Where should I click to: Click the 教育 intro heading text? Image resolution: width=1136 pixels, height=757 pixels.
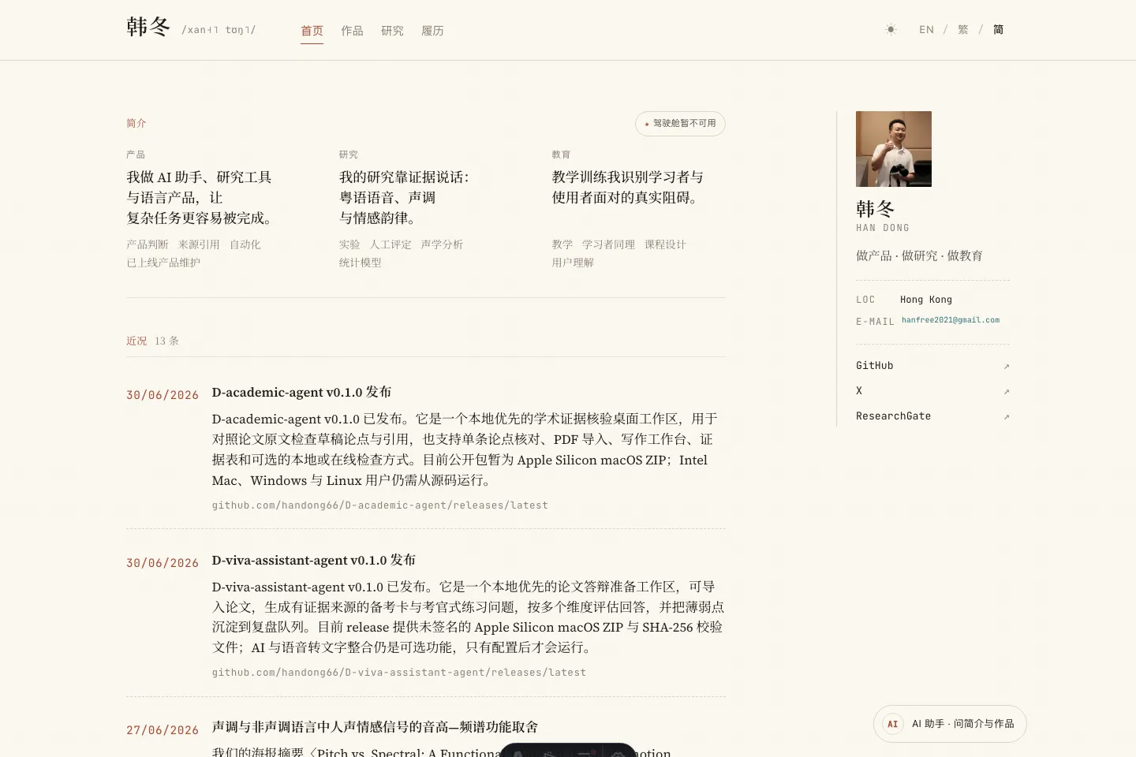tap(561, 155)
